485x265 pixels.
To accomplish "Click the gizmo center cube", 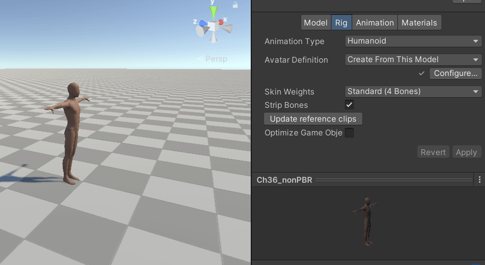I will click(213, 26).
